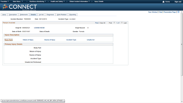Switch to the Description tab
Viewport: 183px width, 103px height.
coord(13,15)
